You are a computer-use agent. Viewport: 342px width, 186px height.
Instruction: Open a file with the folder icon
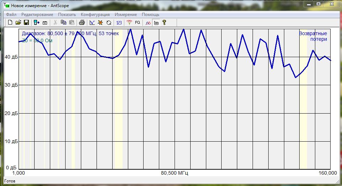[x=18, y=22]
